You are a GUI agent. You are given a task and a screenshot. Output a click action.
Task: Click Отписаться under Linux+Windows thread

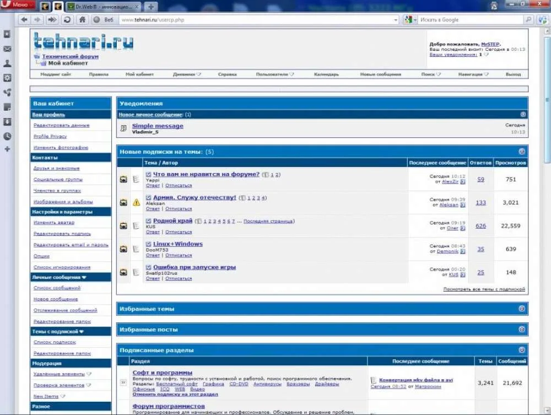179,255
